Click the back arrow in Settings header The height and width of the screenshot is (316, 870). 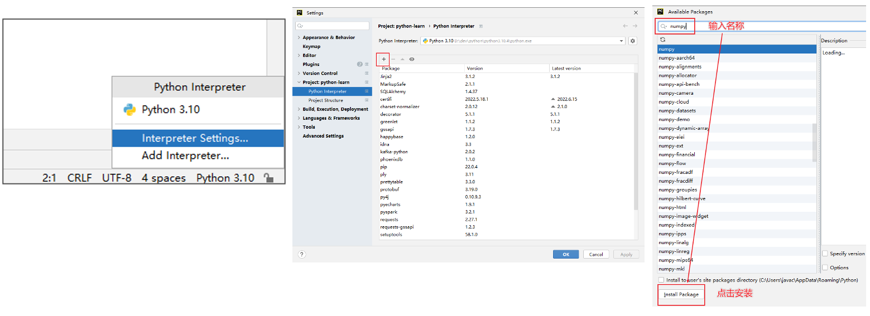click(x=626, y=26)
